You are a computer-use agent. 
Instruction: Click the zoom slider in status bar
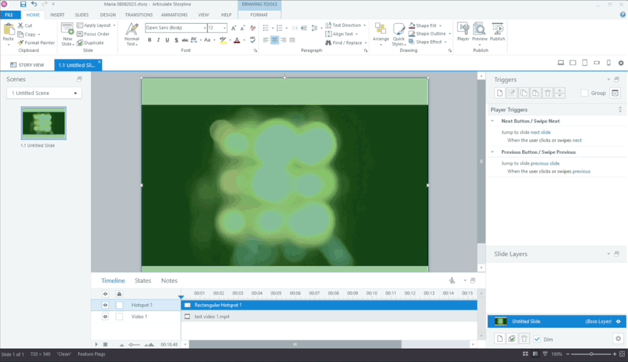coord(591,354)
